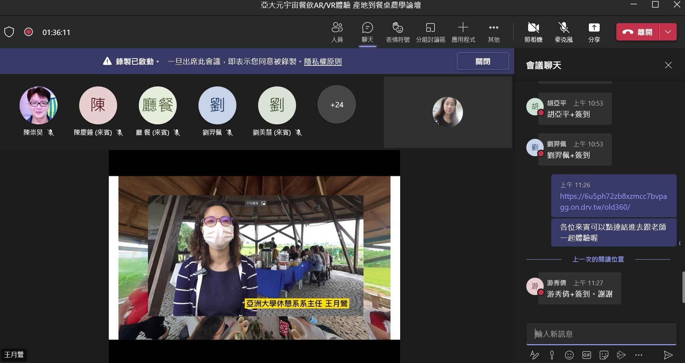The image size is (685, 363).
Task: Expand the leave options dropdown arrow
Action: 668,32
